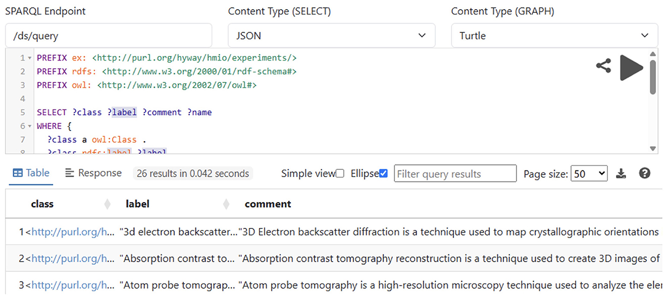Fold the WHERE block on line 6
Viewport: 669px width, 298px height.
point(30,127)
